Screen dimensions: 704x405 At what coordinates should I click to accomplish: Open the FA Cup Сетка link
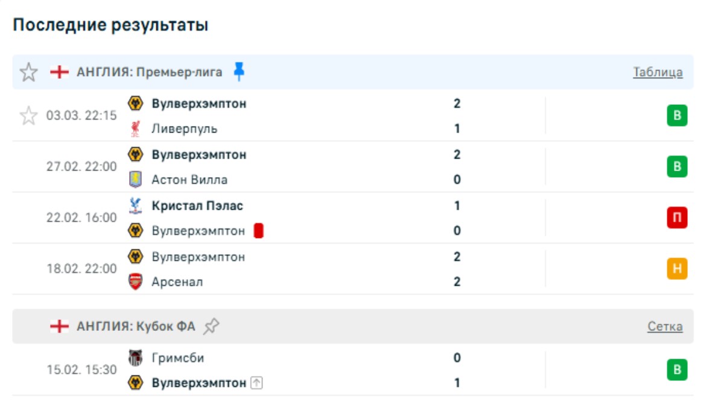665,327
